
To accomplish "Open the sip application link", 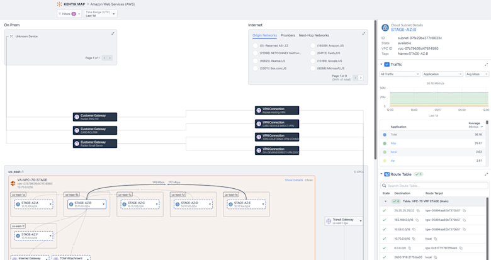I will click(x=393, y=161).
